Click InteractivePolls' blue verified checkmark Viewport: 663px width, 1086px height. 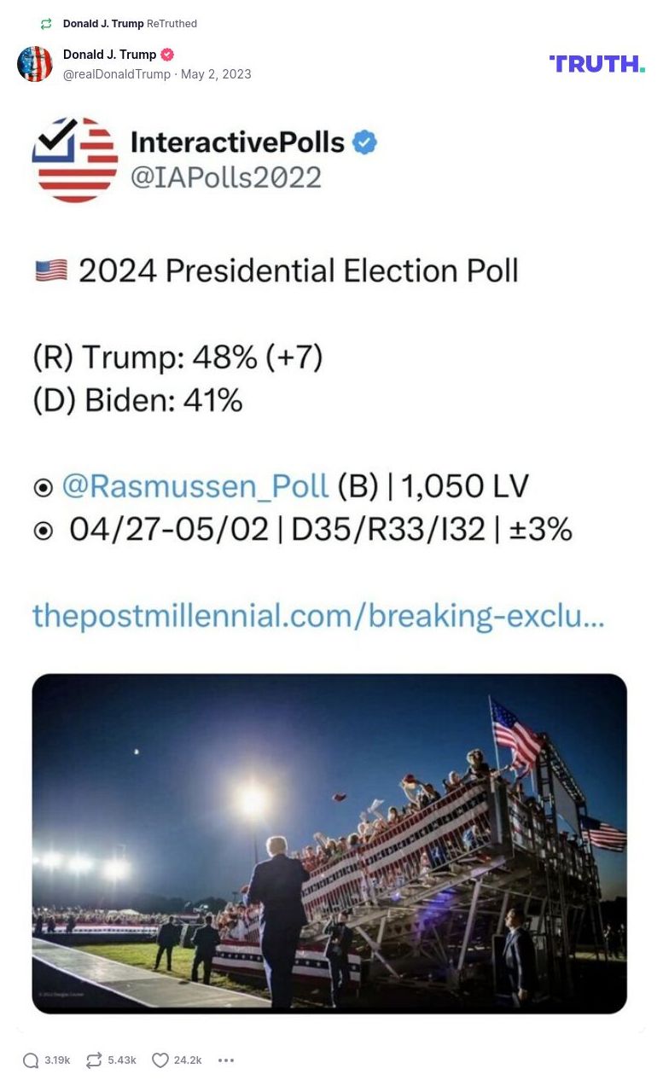point(363,142)
